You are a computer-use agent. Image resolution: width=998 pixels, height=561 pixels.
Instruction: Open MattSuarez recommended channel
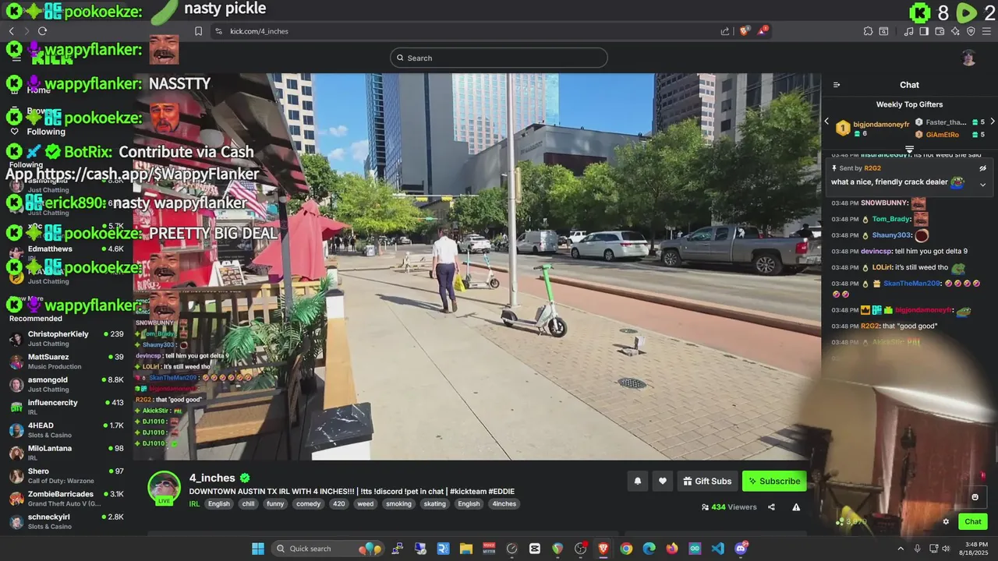tap(66, 362)
